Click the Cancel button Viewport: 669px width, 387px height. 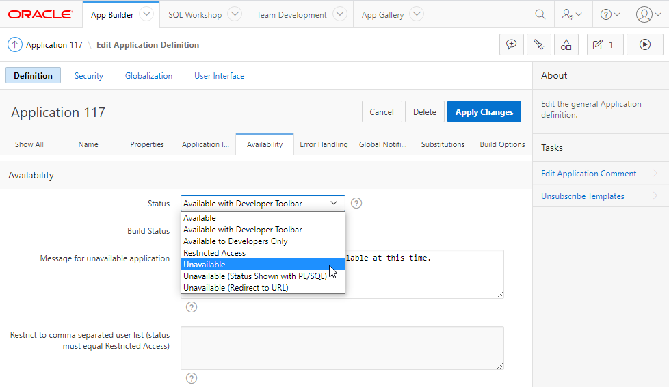382,111
